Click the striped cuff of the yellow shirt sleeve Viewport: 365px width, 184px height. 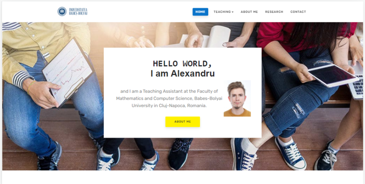point(22,80)
